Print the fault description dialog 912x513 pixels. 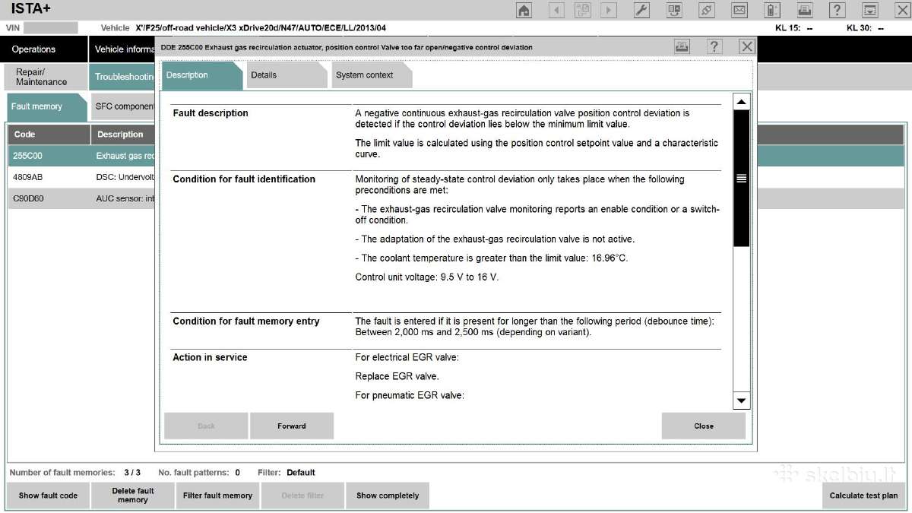(x=682, y=46)
